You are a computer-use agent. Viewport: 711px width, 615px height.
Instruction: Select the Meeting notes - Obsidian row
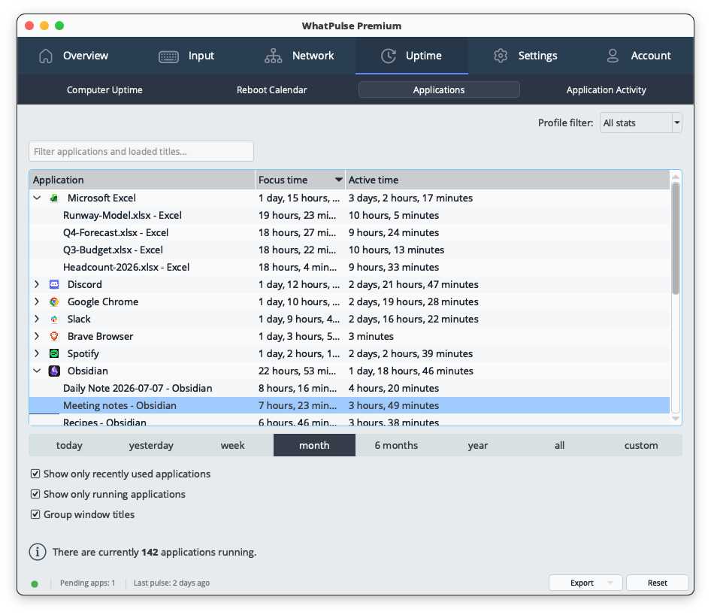click(349, 405)
